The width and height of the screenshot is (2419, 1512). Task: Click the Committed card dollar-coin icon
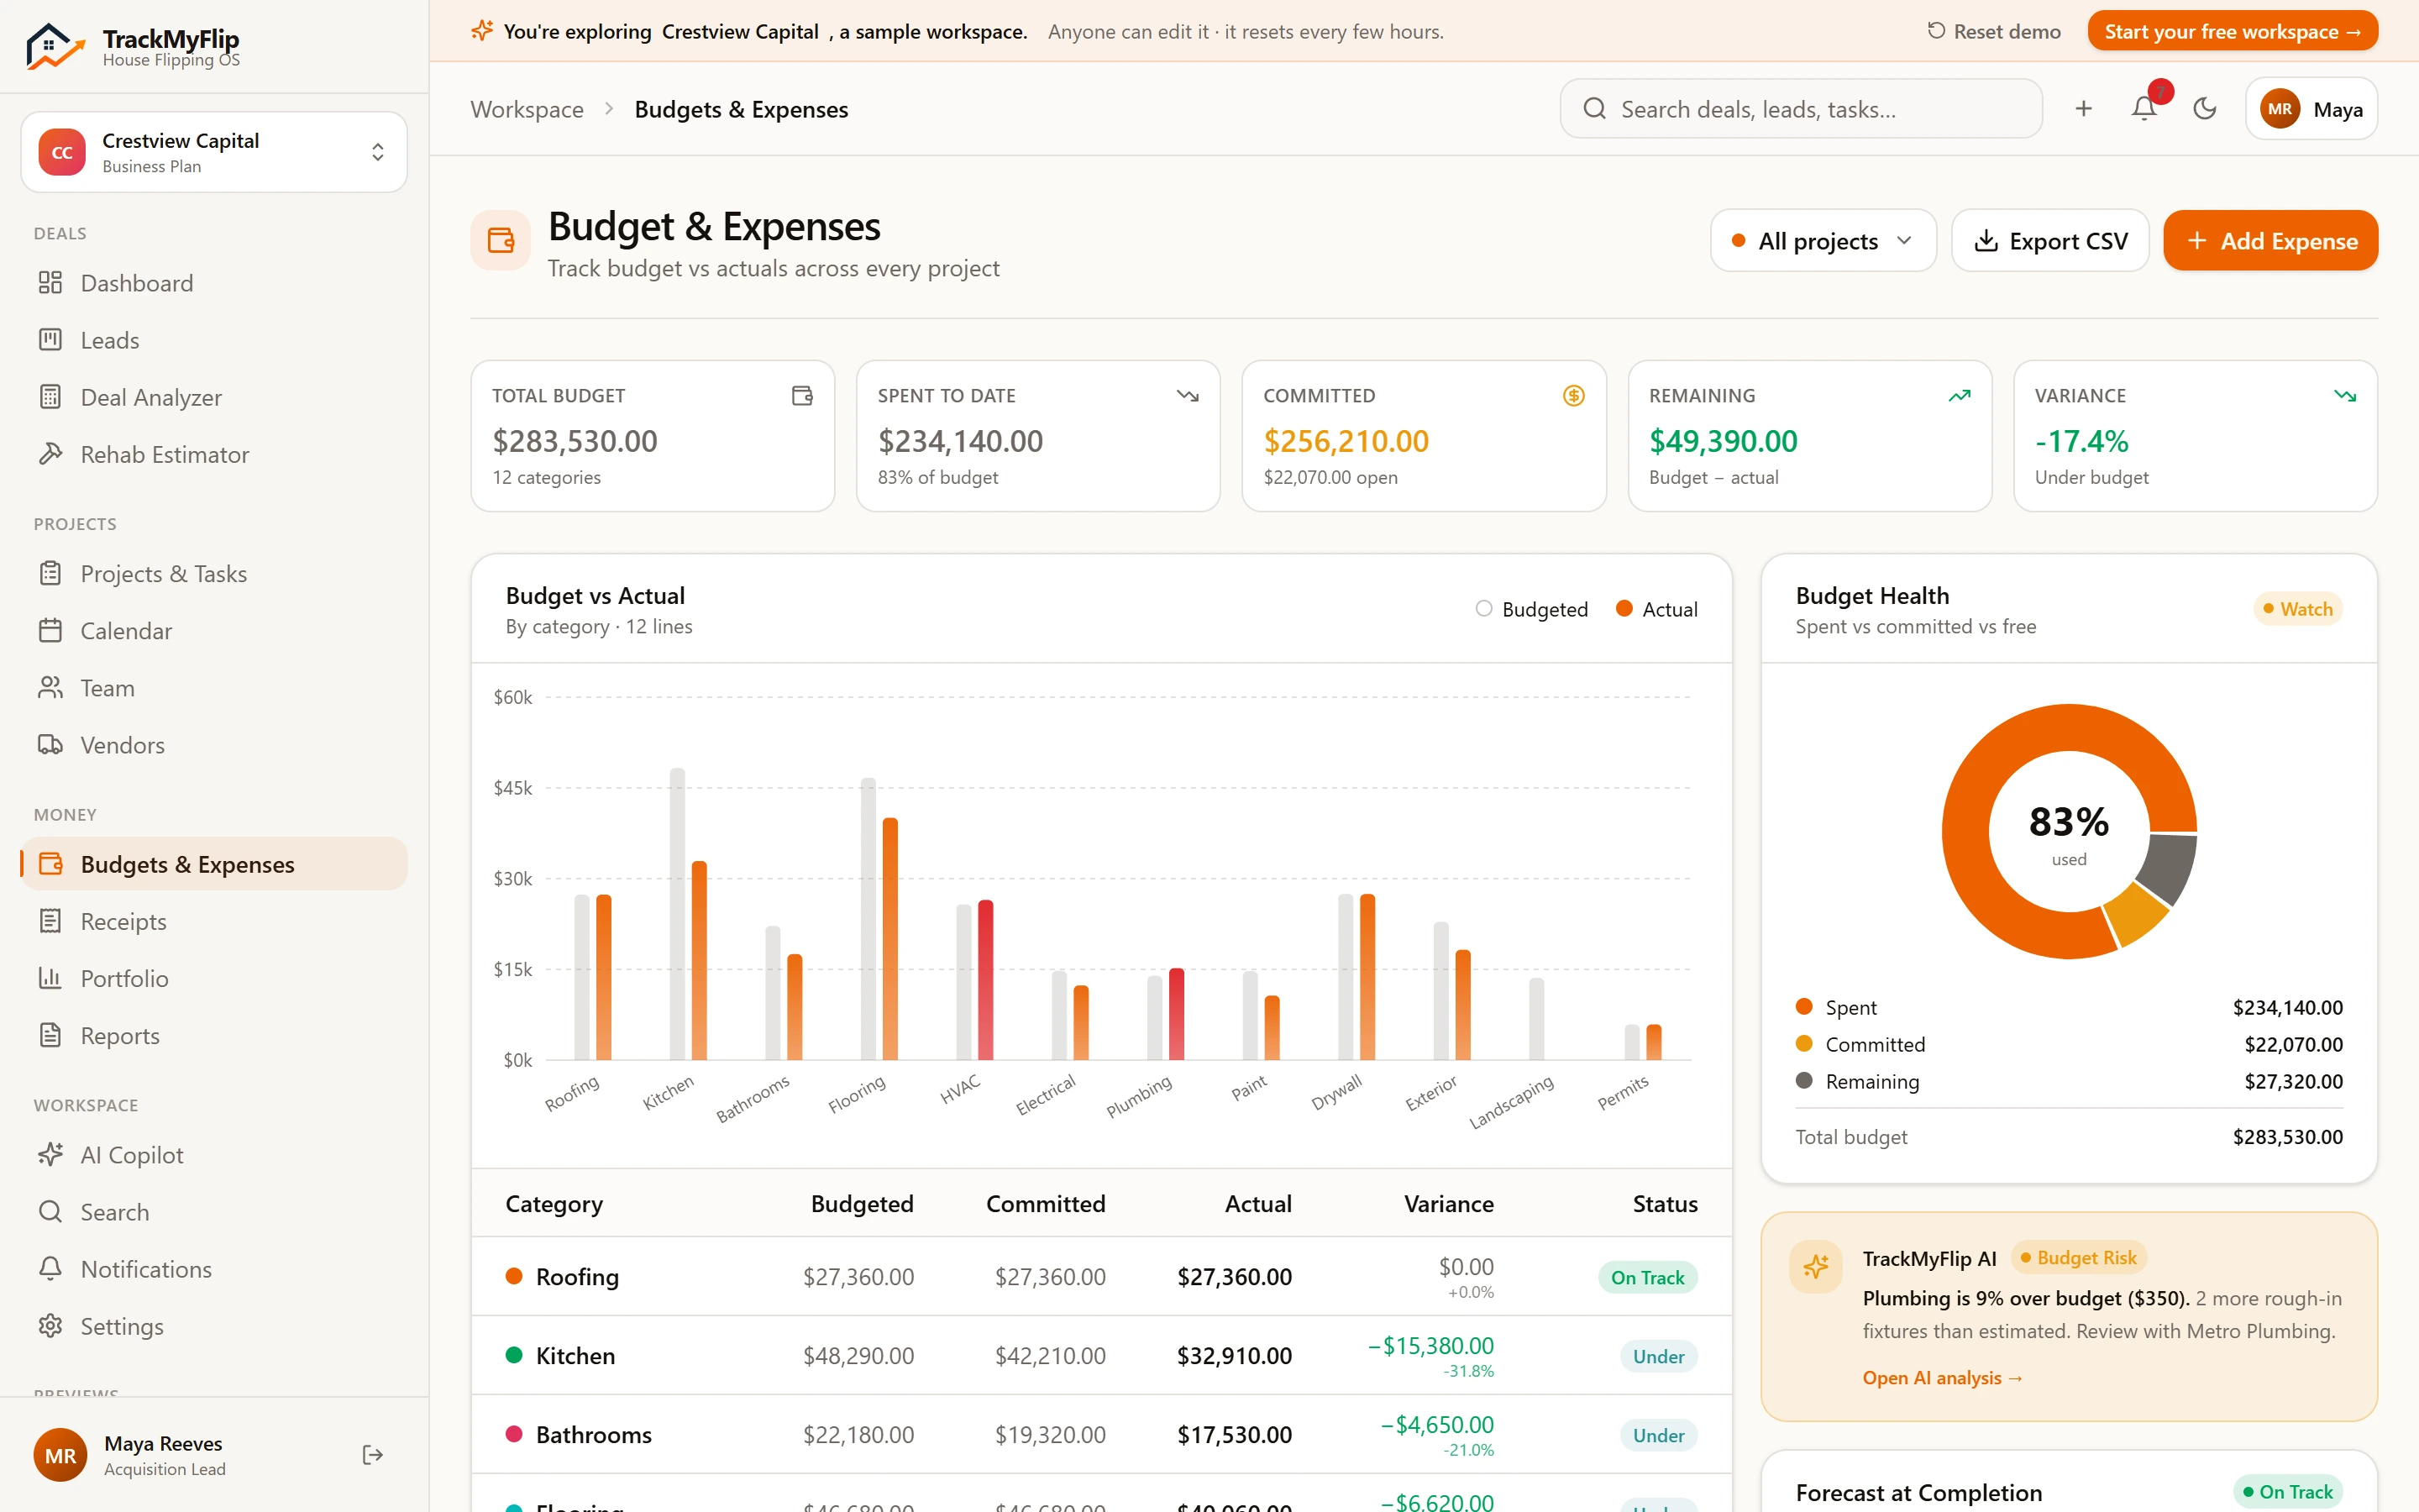pos(1573,396)
